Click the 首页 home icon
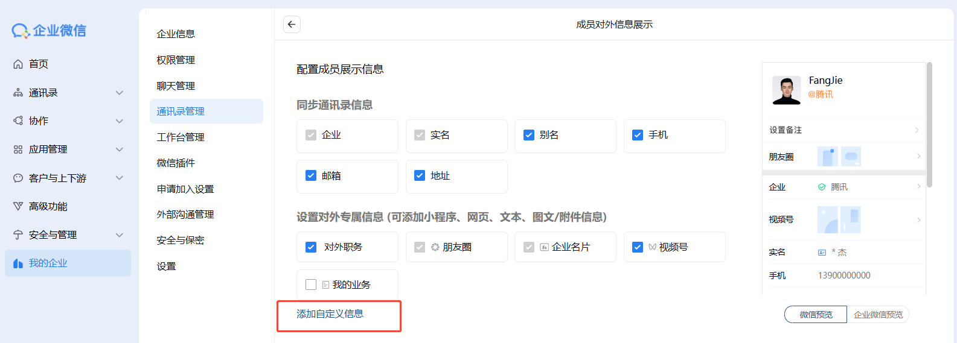The image size is (957, 343). coord(18,64)
